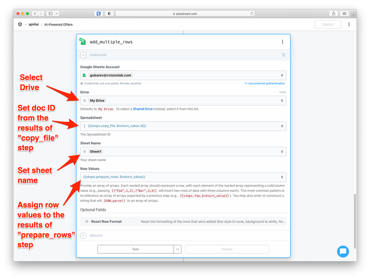Click the bottom Deploy button
Image resolution: width=370 pixels, height=279 pixels.
click(227, 249)
